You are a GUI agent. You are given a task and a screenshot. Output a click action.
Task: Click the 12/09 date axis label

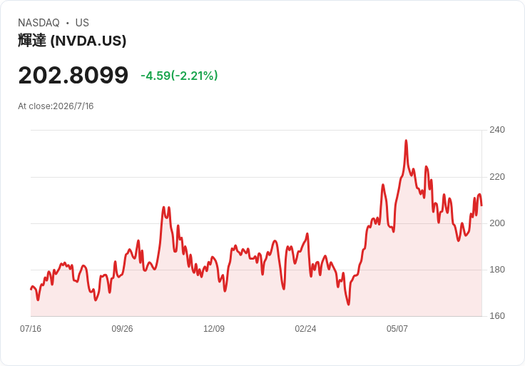(x=214, y=329)
